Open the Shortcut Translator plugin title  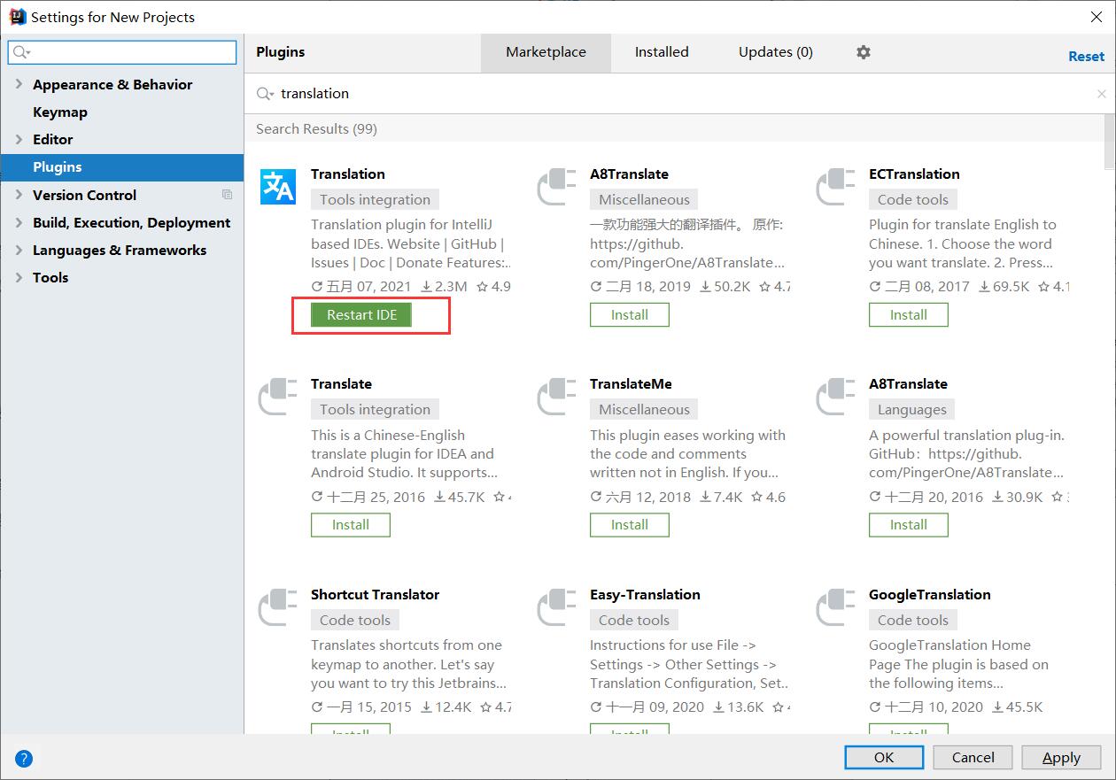tap(375, 595)
